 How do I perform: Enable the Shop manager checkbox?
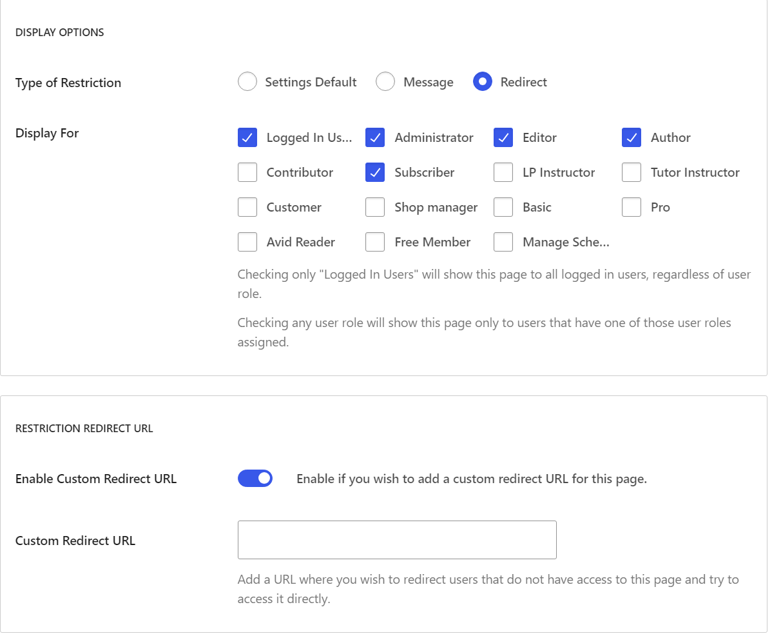tap(375, 208)
